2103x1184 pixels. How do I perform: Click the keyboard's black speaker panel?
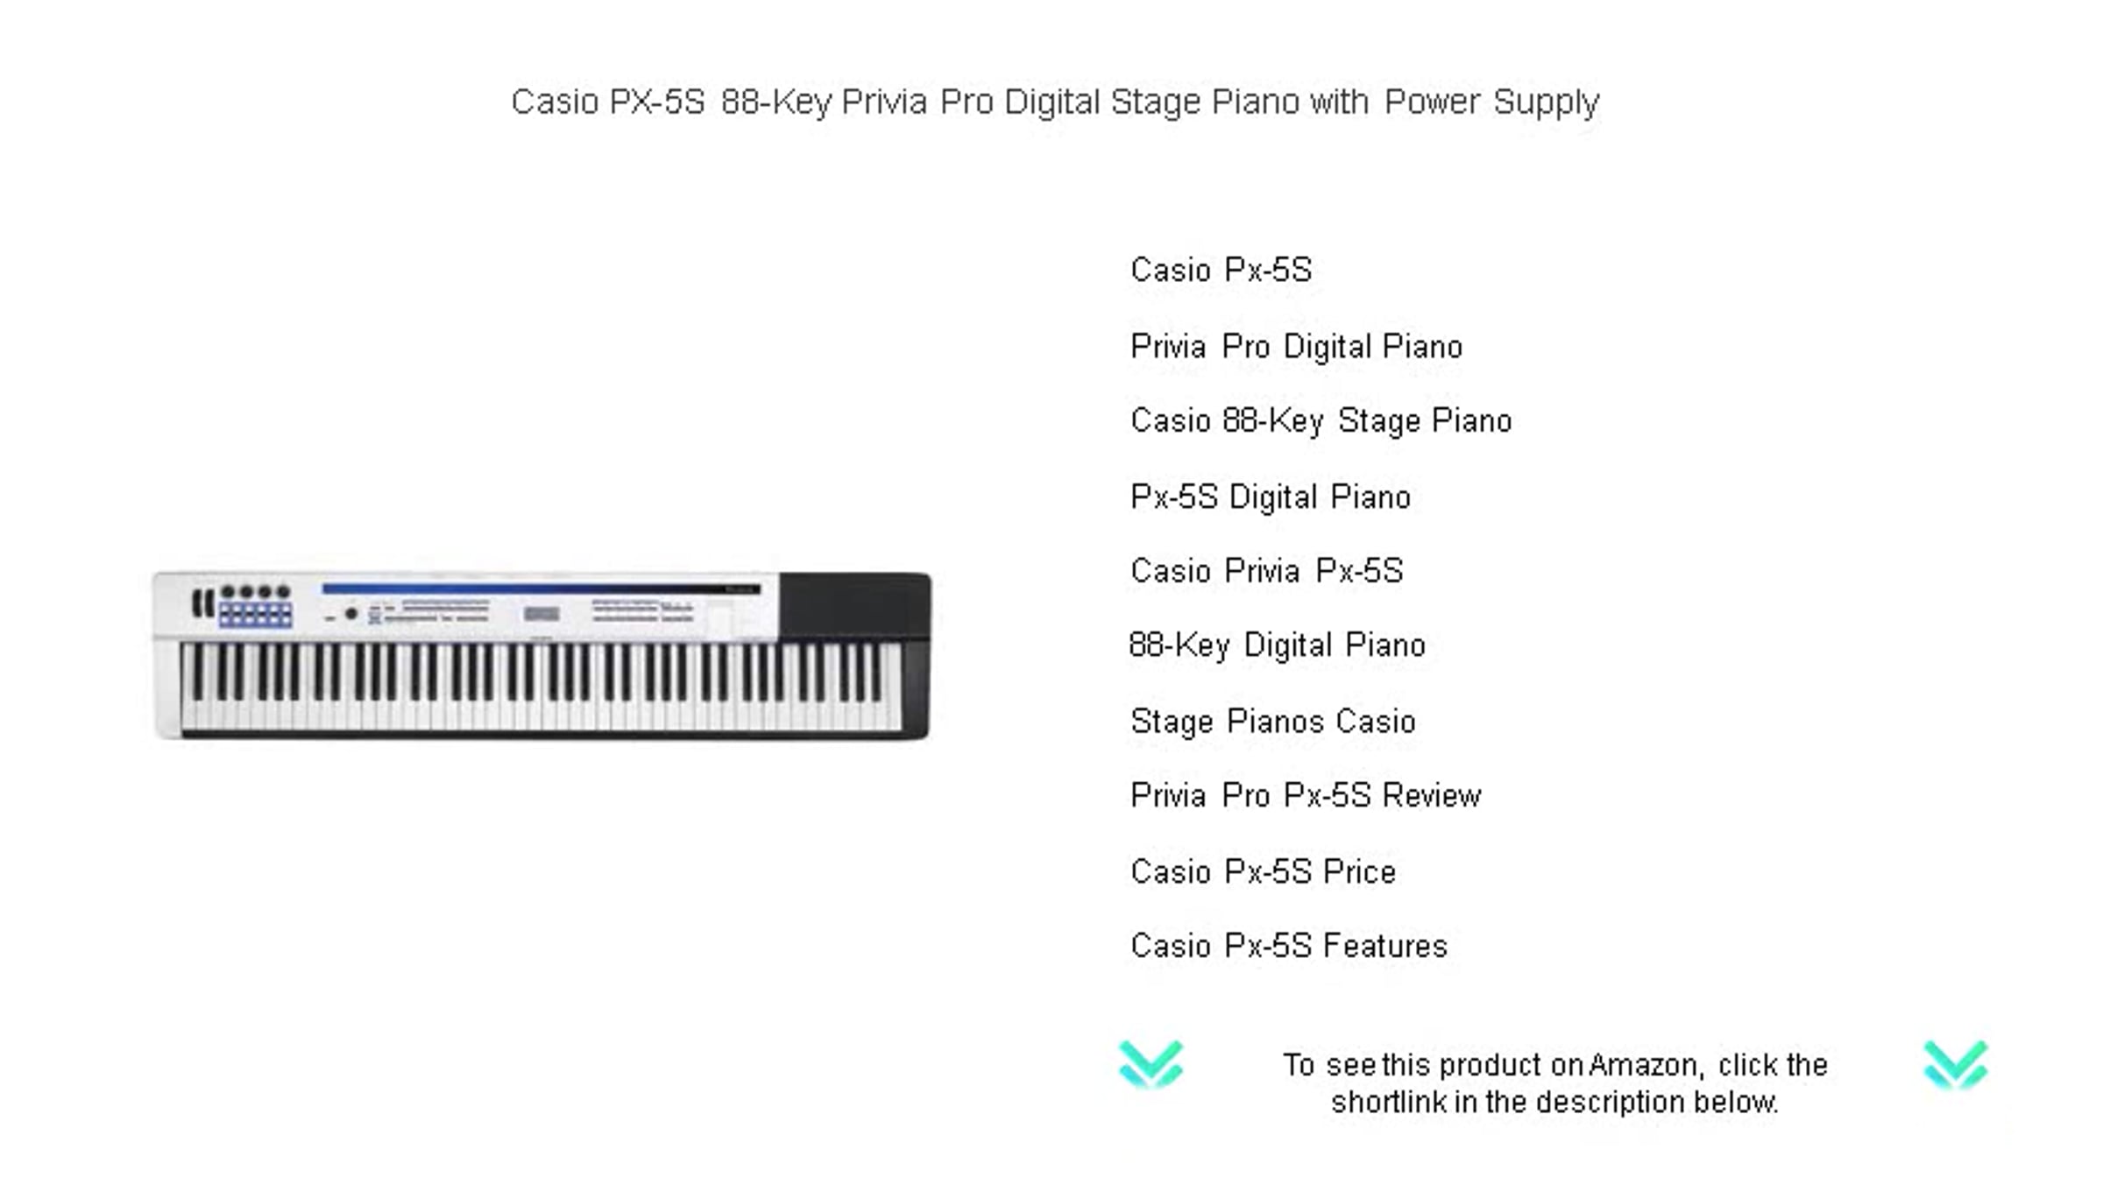pyautogui.click(x=854, y=605)
